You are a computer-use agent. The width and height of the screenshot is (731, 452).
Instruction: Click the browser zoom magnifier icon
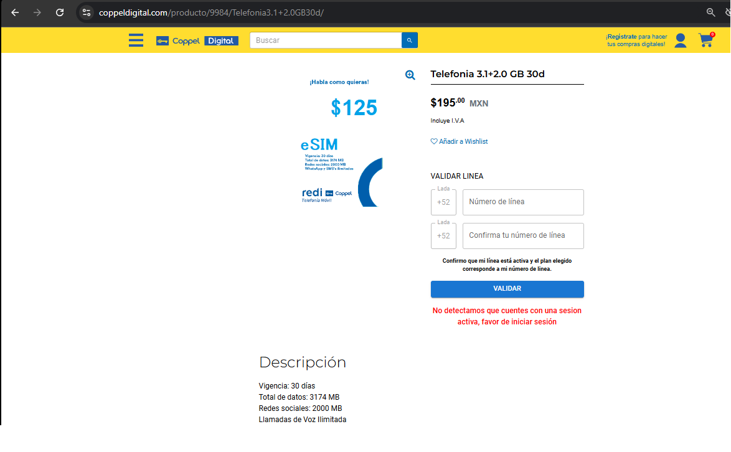pyautogui.click(x=710, y=12)
